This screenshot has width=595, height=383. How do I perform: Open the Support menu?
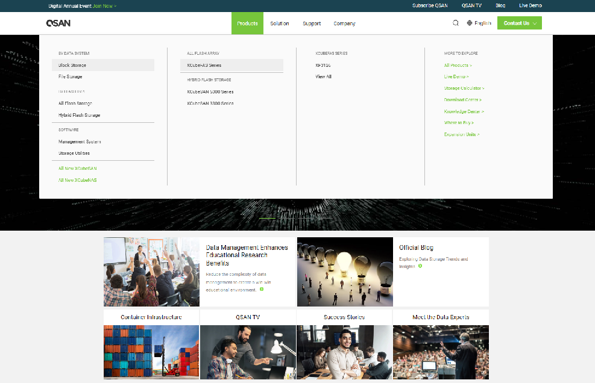point(312,23)
